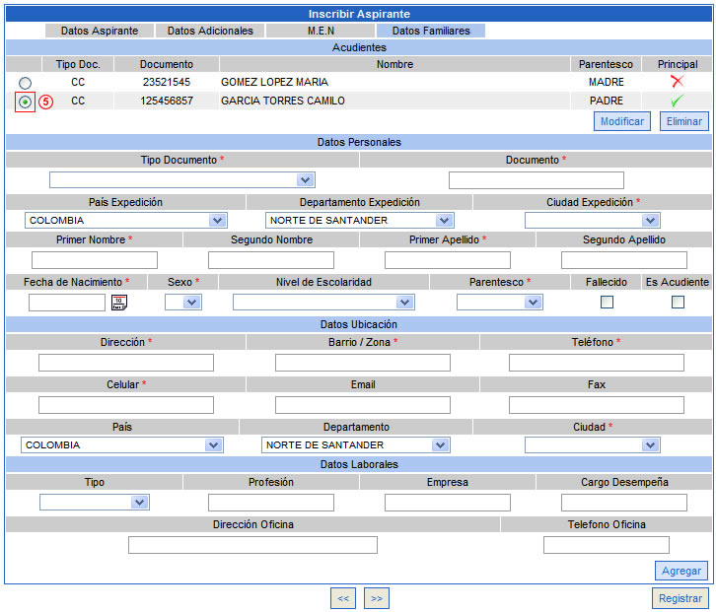
Task: Expand the Nivel de Escolaridad dropdown
Action: tap(322, 302)
